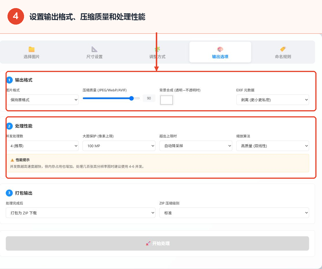Click the warning icon next to 性能提示
The width and height of the screenshot is (322, 269).
point(12,160)
